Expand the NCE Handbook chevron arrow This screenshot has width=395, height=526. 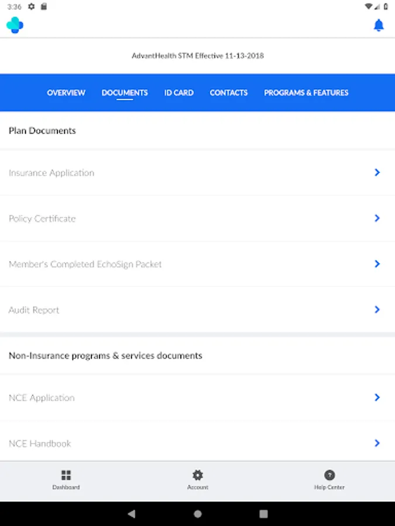pos(377,443)
